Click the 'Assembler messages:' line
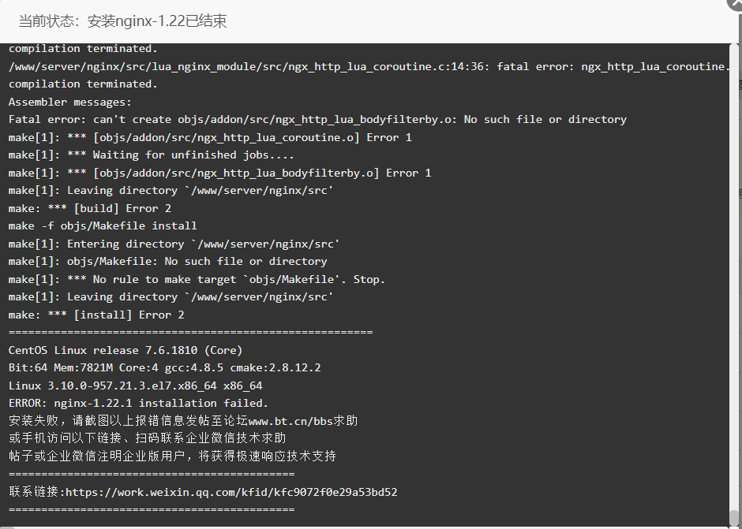Viewport: 742px width, 529px height. point(70,102)
